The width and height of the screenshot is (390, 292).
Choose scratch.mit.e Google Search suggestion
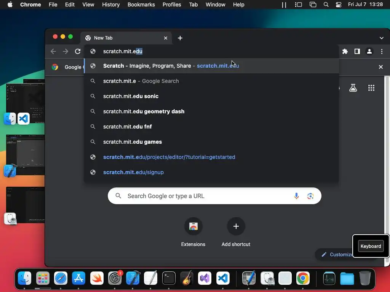coord(212,81)
